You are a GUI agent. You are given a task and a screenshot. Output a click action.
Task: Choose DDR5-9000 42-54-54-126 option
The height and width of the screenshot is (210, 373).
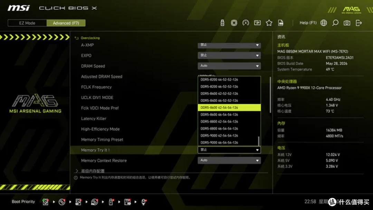[x=229, y=135]
